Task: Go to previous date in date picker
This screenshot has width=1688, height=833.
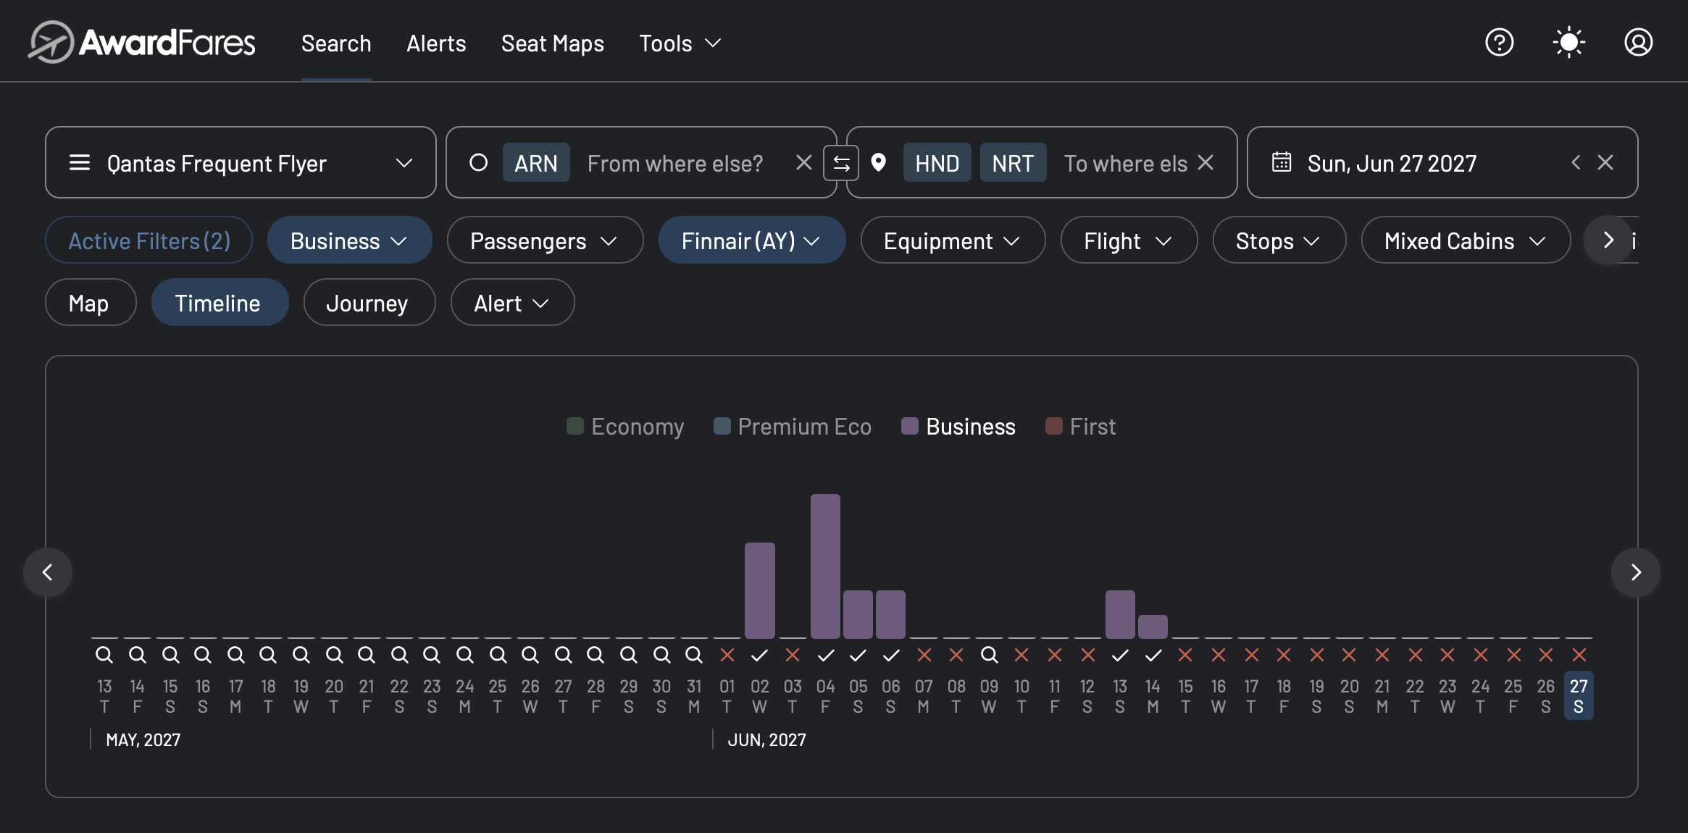Action: (x=1576, y=162)
